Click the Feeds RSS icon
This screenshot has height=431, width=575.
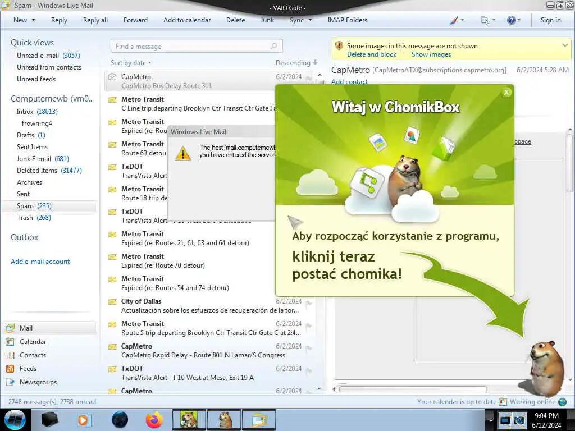(x=10, y=369)
